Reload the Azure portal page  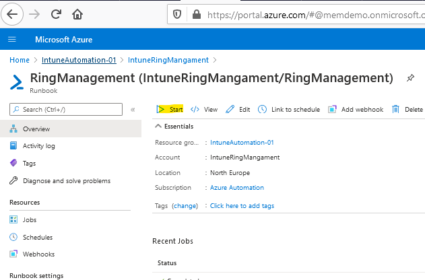coord(56,14)
